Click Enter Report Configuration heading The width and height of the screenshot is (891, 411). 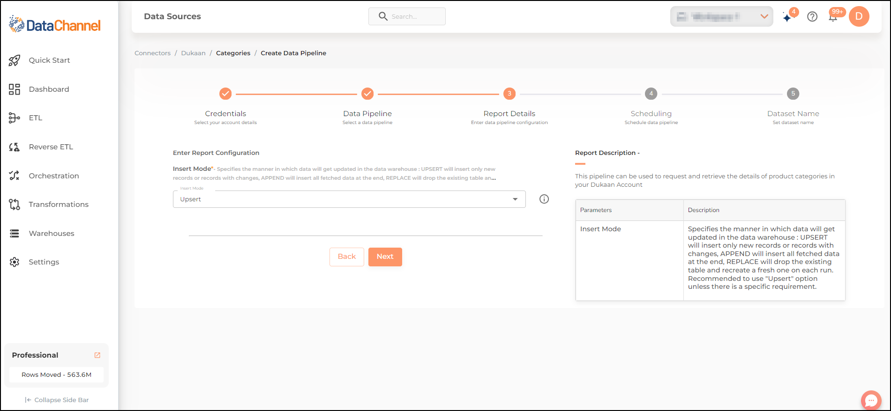(x=216, y=153)
